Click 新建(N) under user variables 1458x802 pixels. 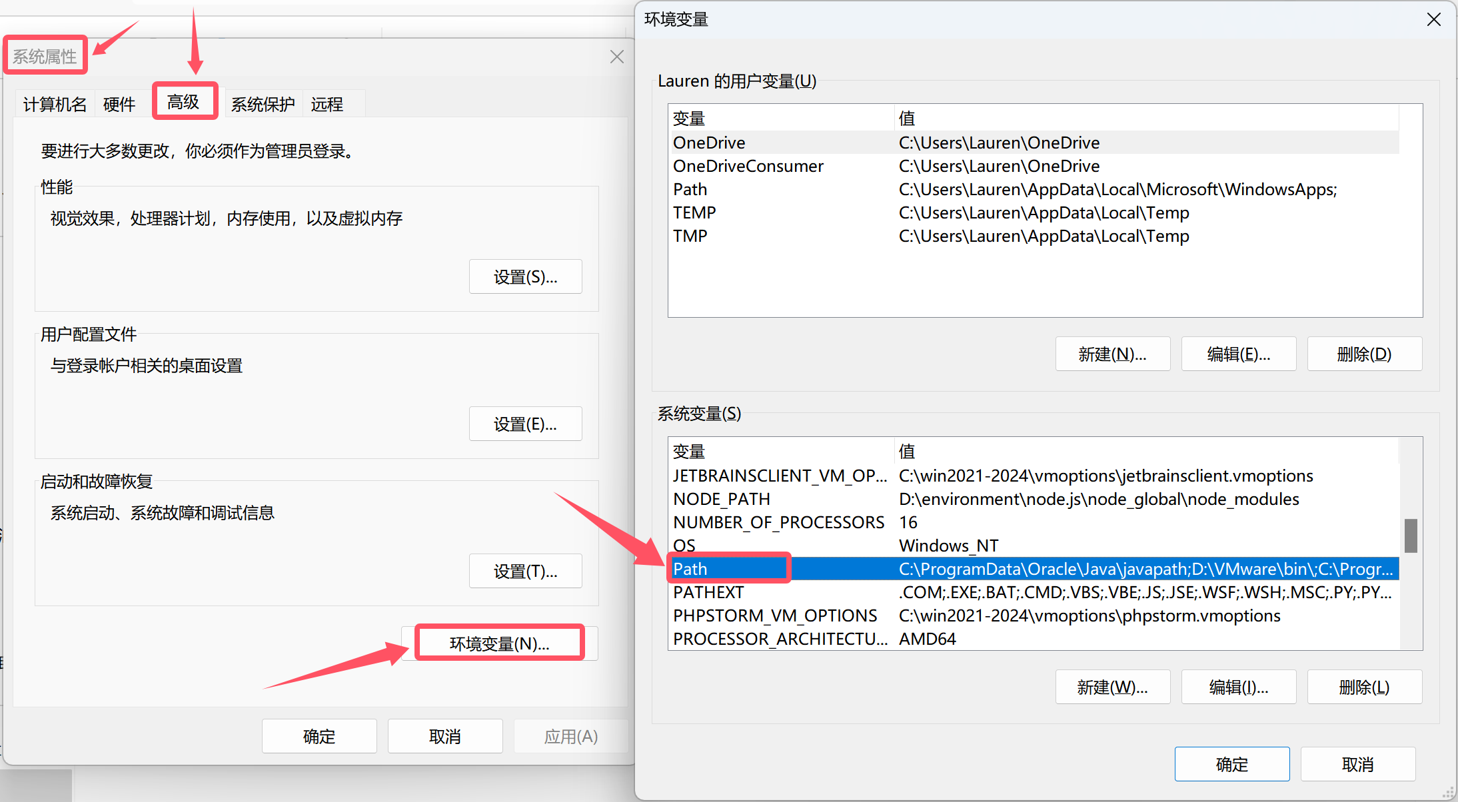[x=1112, y=354]
